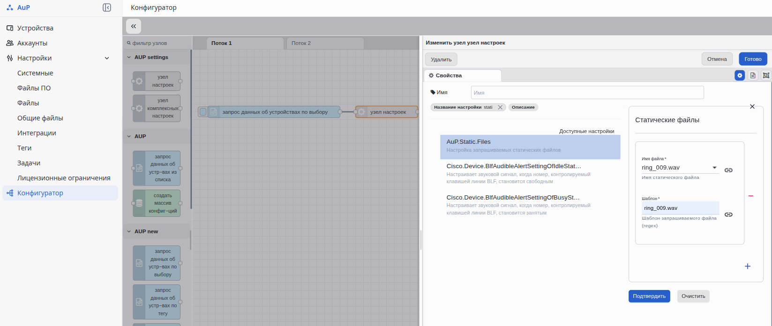This screenshot has width=772, height=326.
Task: Click the file icon of запрос данных об устр-вах по тегу node
Action: pyautogui.click(x=139, y=302)
